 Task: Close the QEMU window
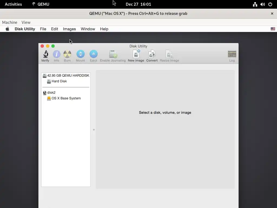coord(272,14)
